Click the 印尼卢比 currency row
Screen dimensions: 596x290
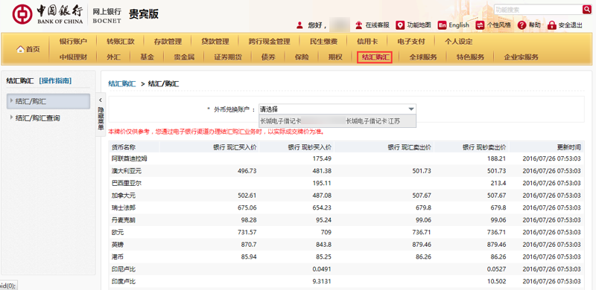pos(346,269)
